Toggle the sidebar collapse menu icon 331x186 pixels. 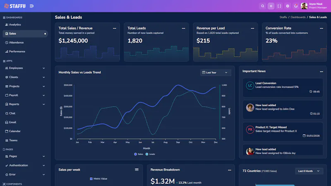click(x=32, y=6)
